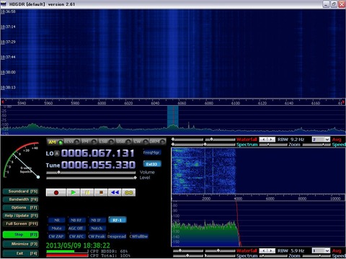Click the Help / Update [F1] button

point(21,216)
